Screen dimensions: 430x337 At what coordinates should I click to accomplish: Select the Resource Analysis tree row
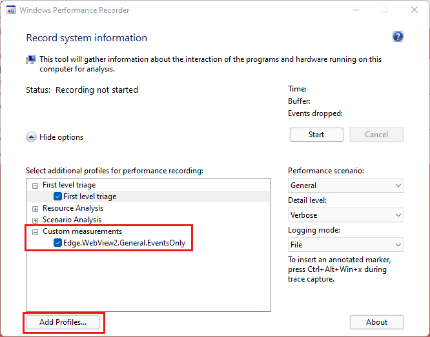point(73,208)
